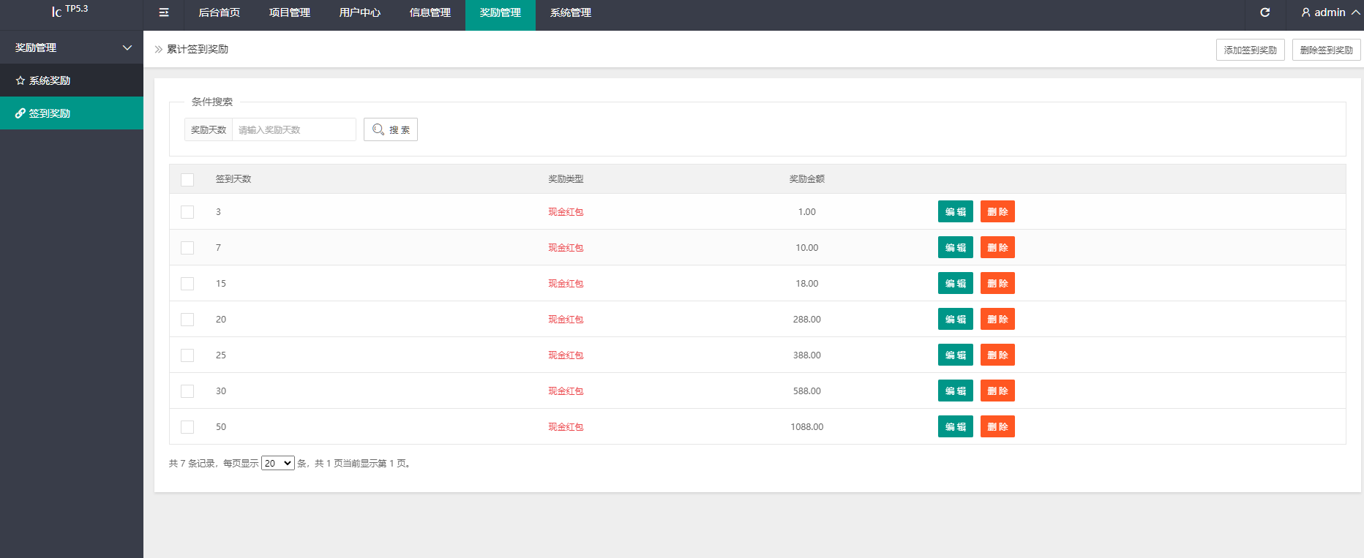The image size is (1364, 558).
Task: Focus the 奖励天数 search input field
Action: (293, 129)
